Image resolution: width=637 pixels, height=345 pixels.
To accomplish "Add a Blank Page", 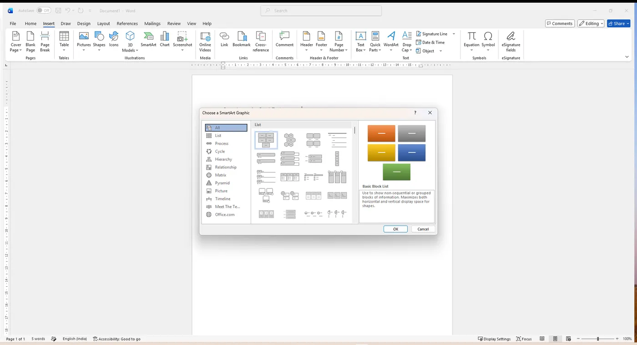I will pos(30,41).
